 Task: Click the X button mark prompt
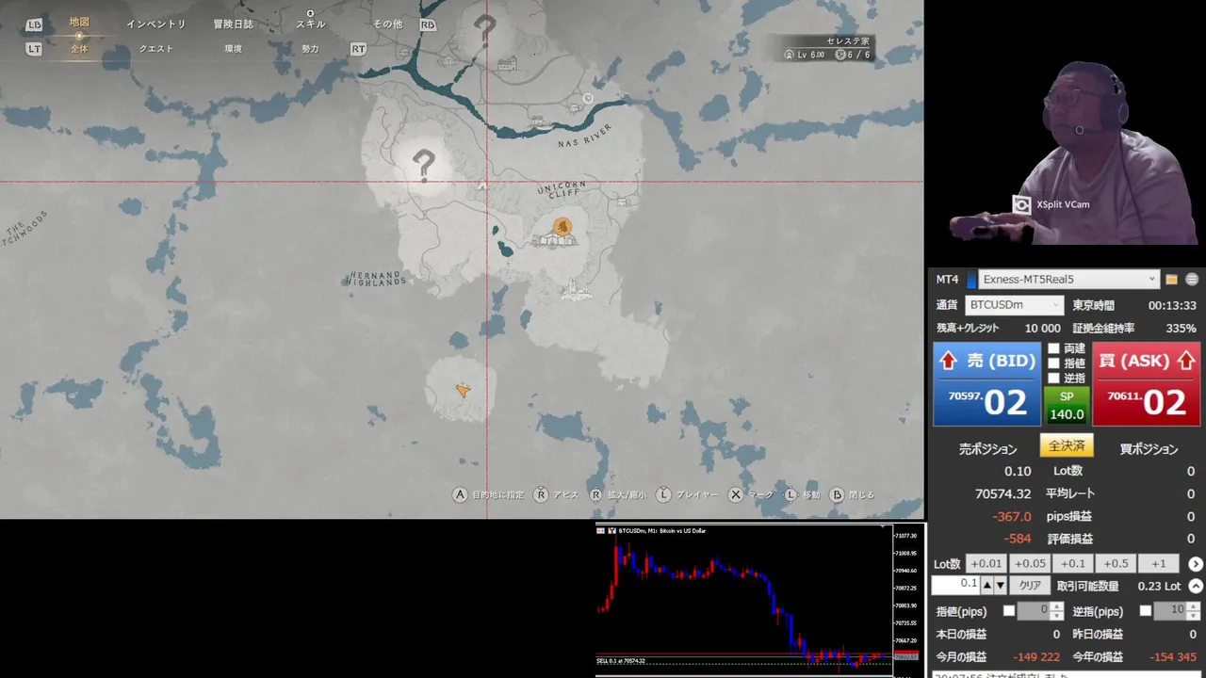[751, 494]
